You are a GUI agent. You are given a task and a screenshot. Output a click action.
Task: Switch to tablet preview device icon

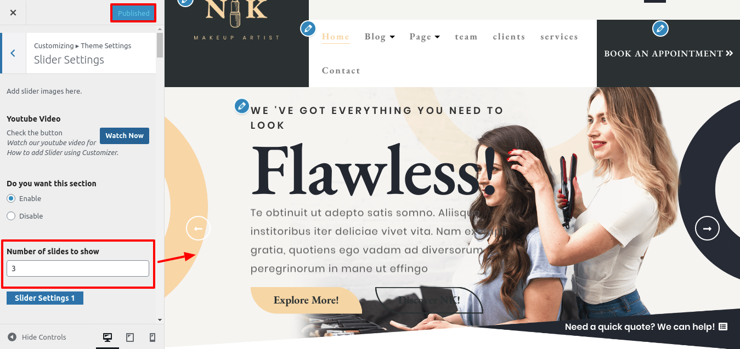tap(130, 337)
